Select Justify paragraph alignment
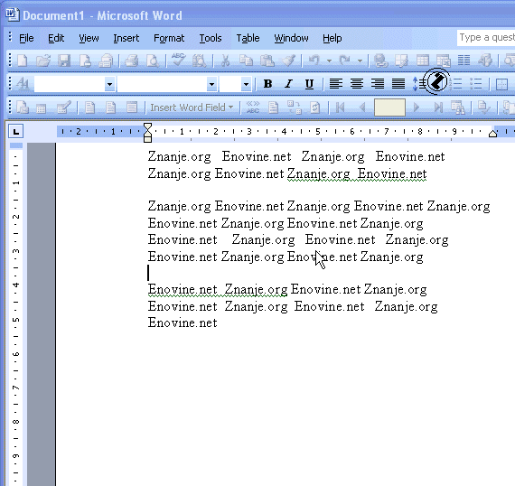This screenshot has width=515, height=486. 398,84
